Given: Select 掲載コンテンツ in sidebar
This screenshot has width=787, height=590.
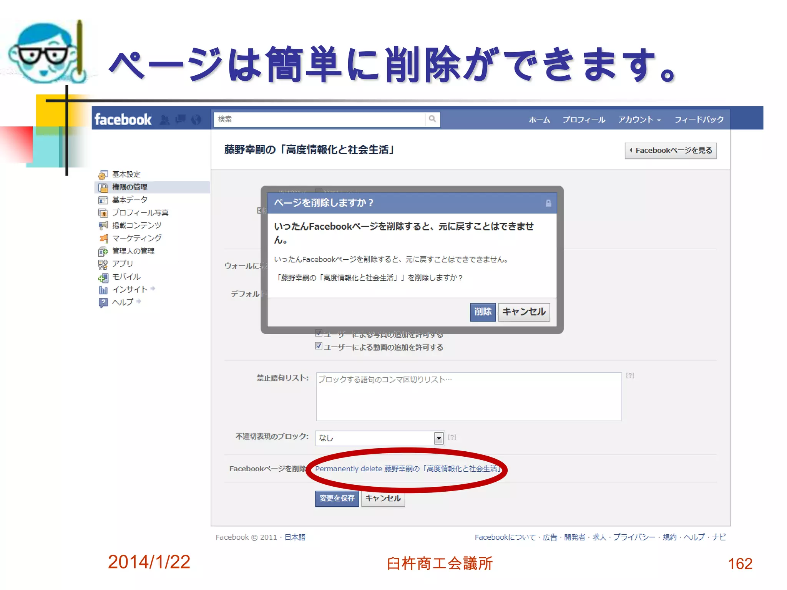Looking at the screenshot, I should tap(137, 225).
